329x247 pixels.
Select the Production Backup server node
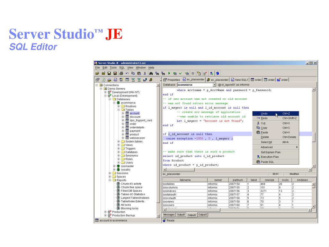(x=123, y=215)
